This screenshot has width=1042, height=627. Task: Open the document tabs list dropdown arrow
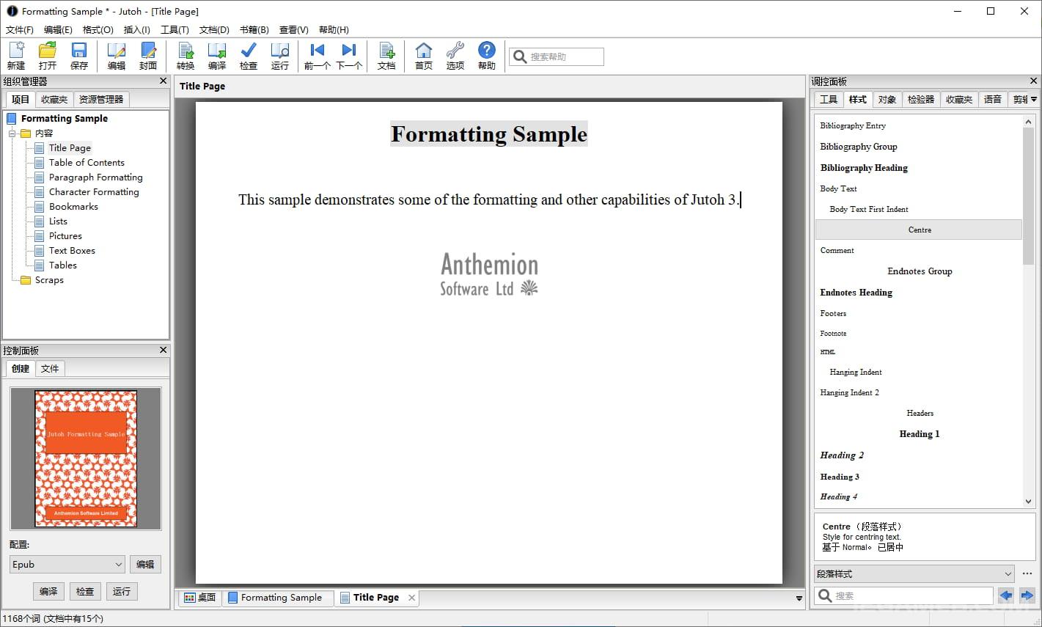coord(799,598)
